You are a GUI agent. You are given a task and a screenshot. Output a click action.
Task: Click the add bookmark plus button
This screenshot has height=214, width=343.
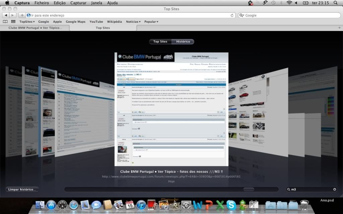[22, 15]
